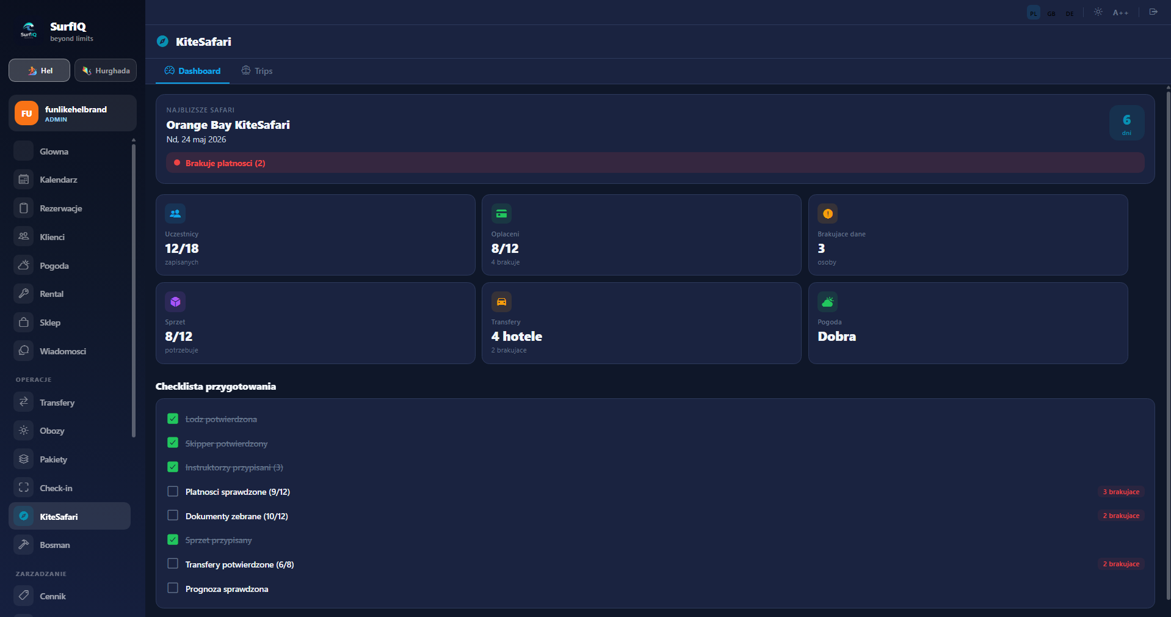The image size is (1171, 617).
Task: Open Sklep shopping bag icon
Action: (x=24, y=323)
